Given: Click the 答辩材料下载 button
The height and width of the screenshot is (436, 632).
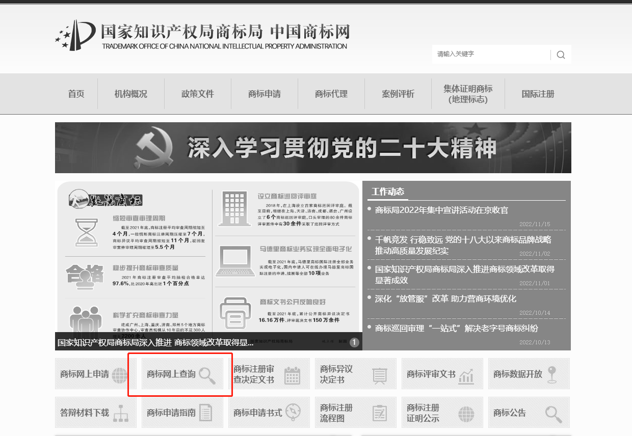Looking at the screenshot, I should [x=96, y=413].
